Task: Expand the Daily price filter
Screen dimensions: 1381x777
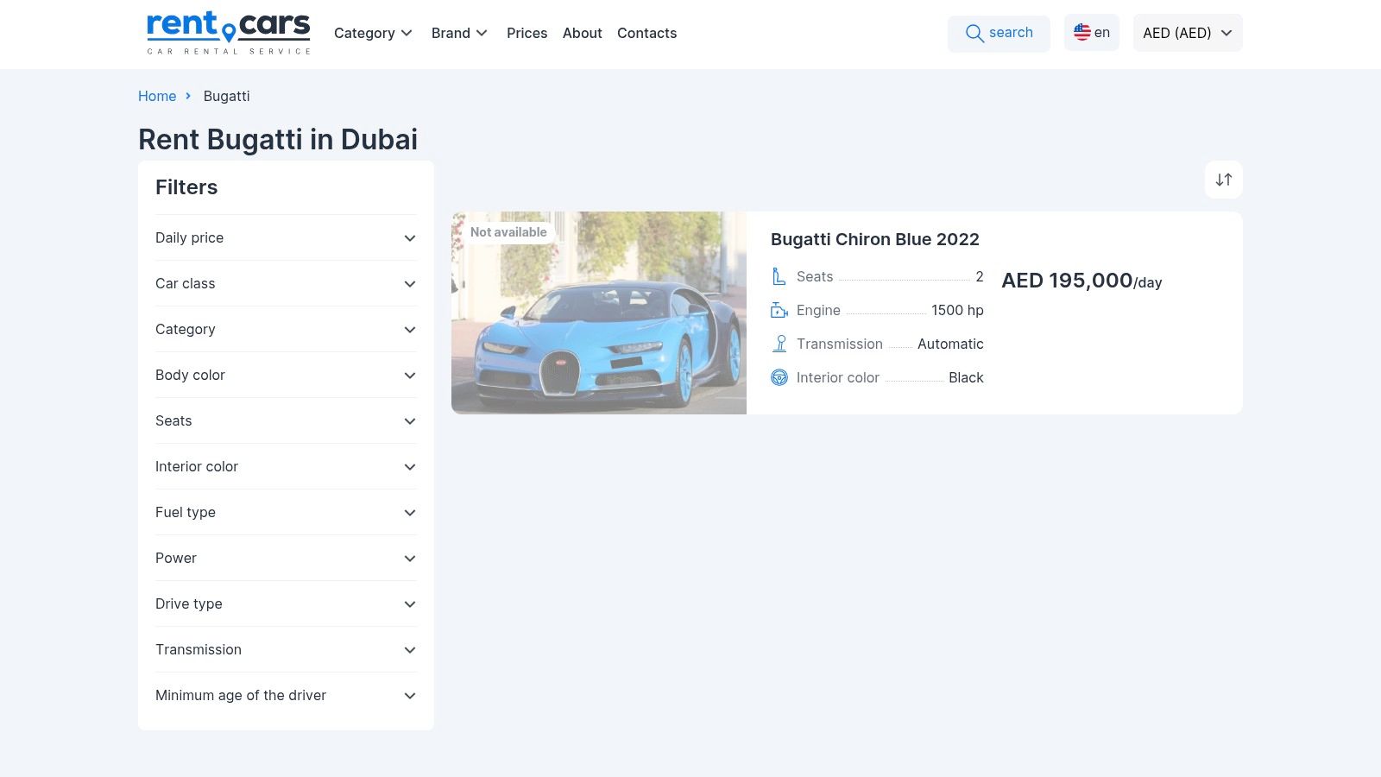Action: coord(286,237)
